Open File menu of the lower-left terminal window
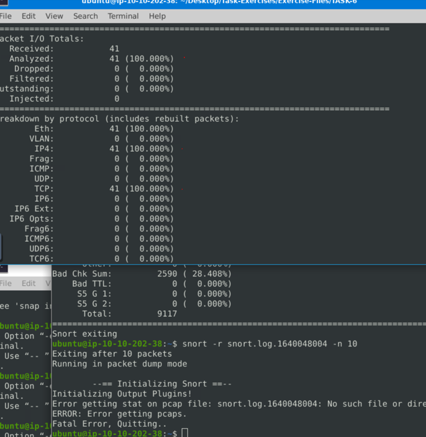Screen dimensions: 426x437 6,283
